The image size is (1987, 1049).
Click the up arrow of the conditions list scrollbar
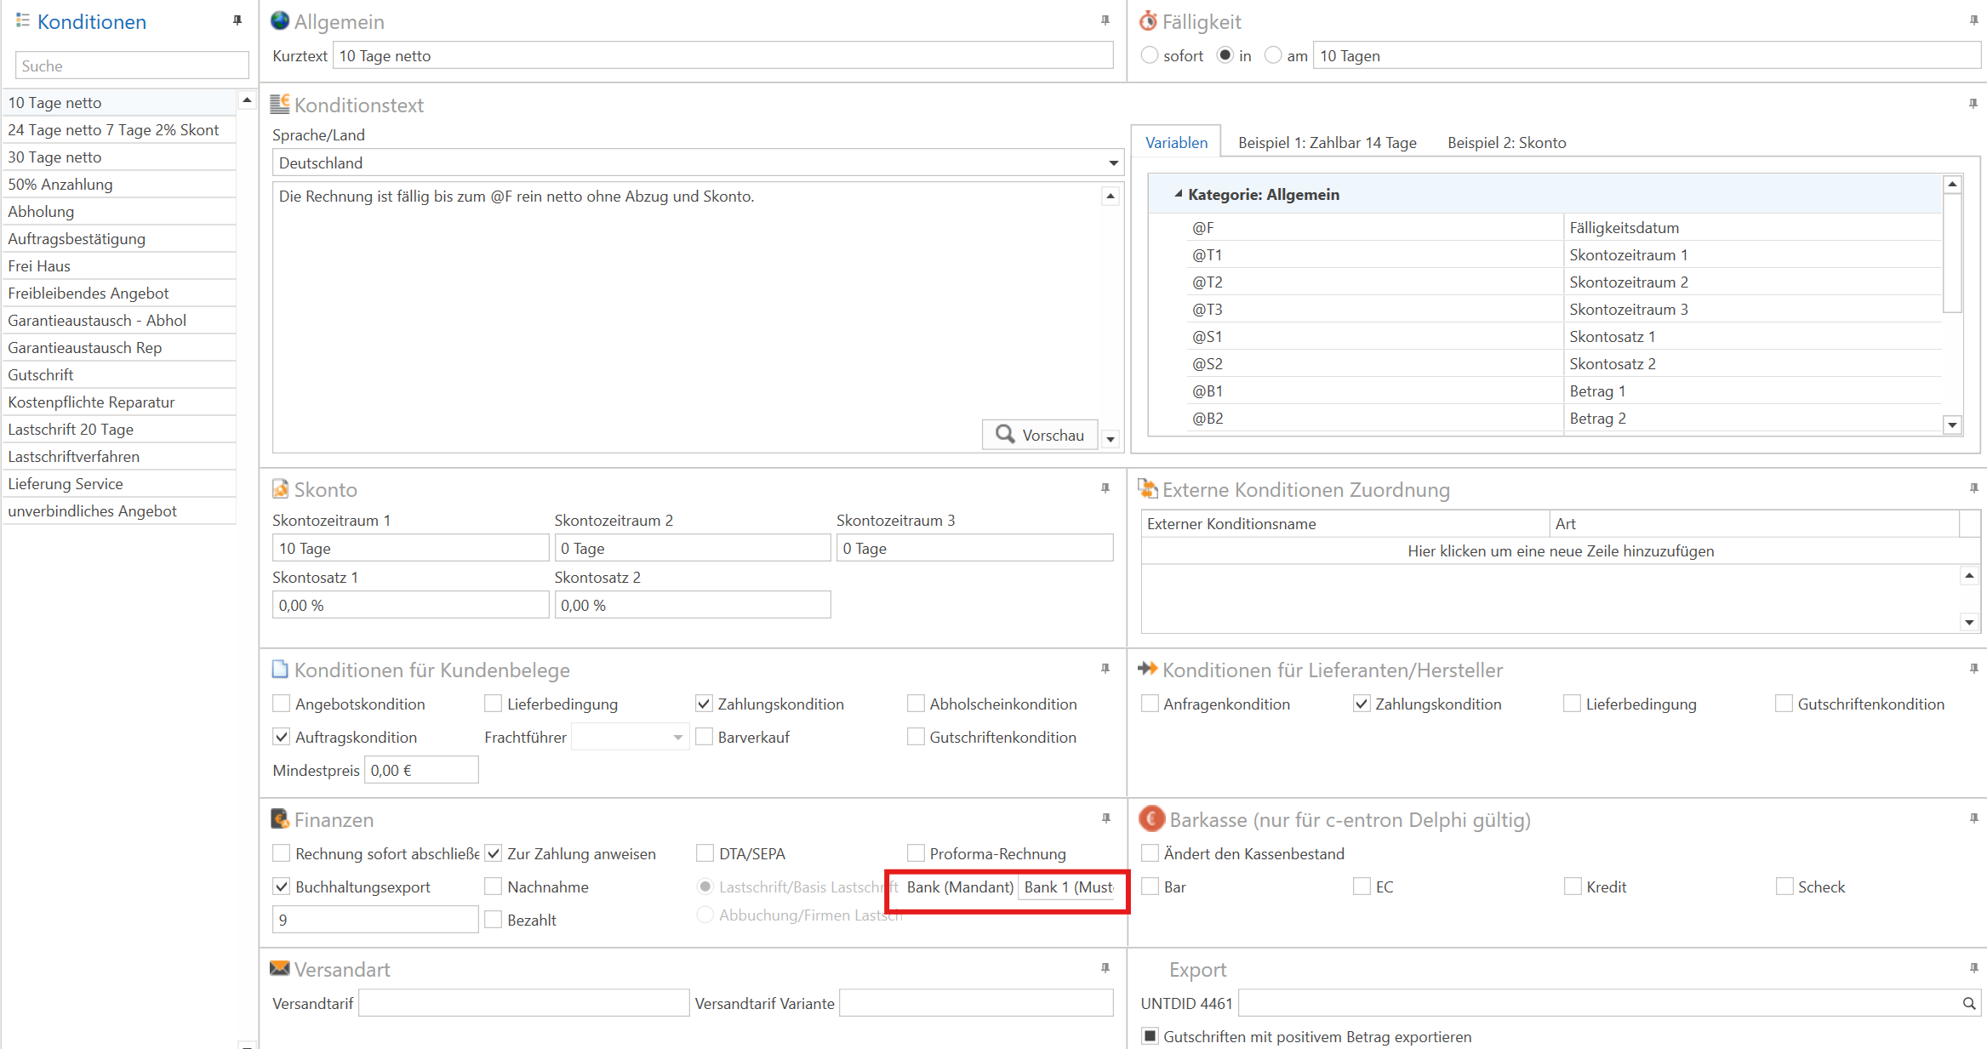(x=247, y=100)
